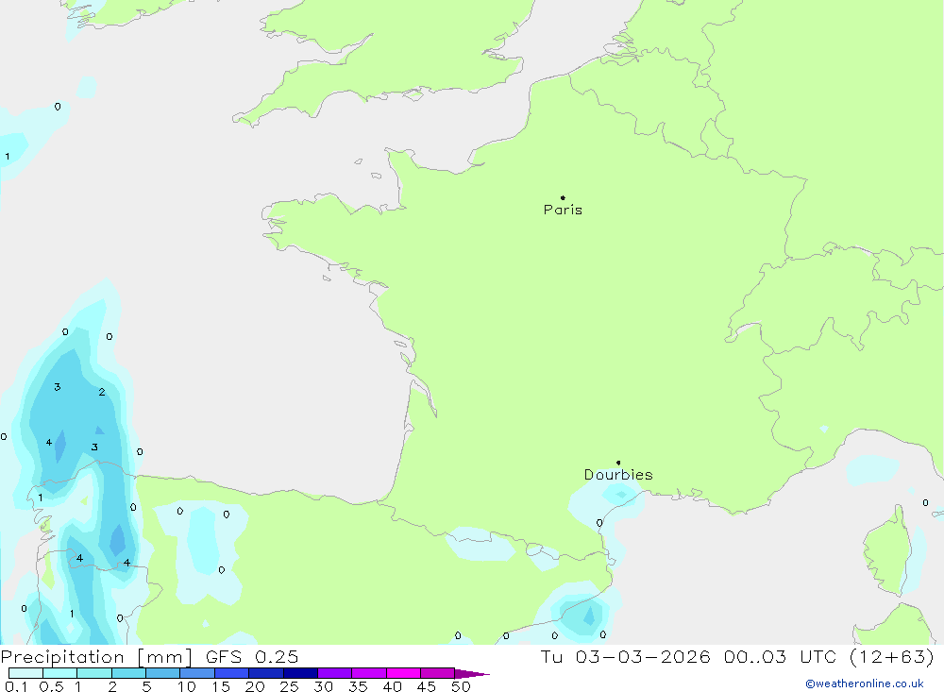Select the black dot marking Paris
Screen dimensions: 944x692
point(563,197)
